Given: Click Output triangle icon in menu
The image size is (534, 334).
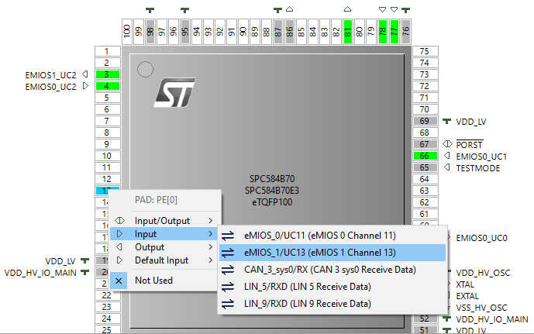Looking at the screenshot, I should [119, 247].
